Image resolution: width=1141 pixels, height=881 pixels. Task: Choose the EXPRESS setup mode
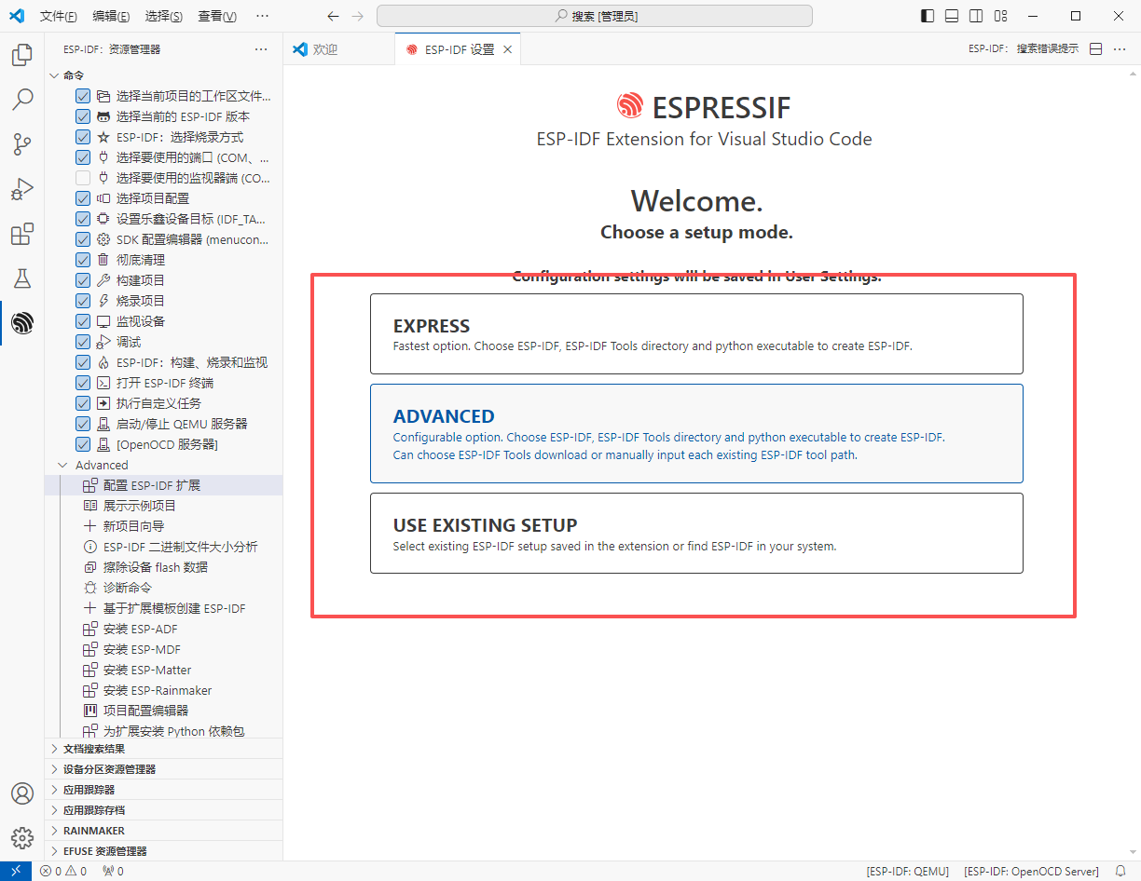(x=696, y=333)
